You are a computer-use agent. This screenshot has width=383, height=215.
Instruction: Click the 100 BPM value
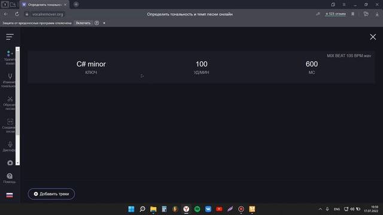tap(201, 64)
